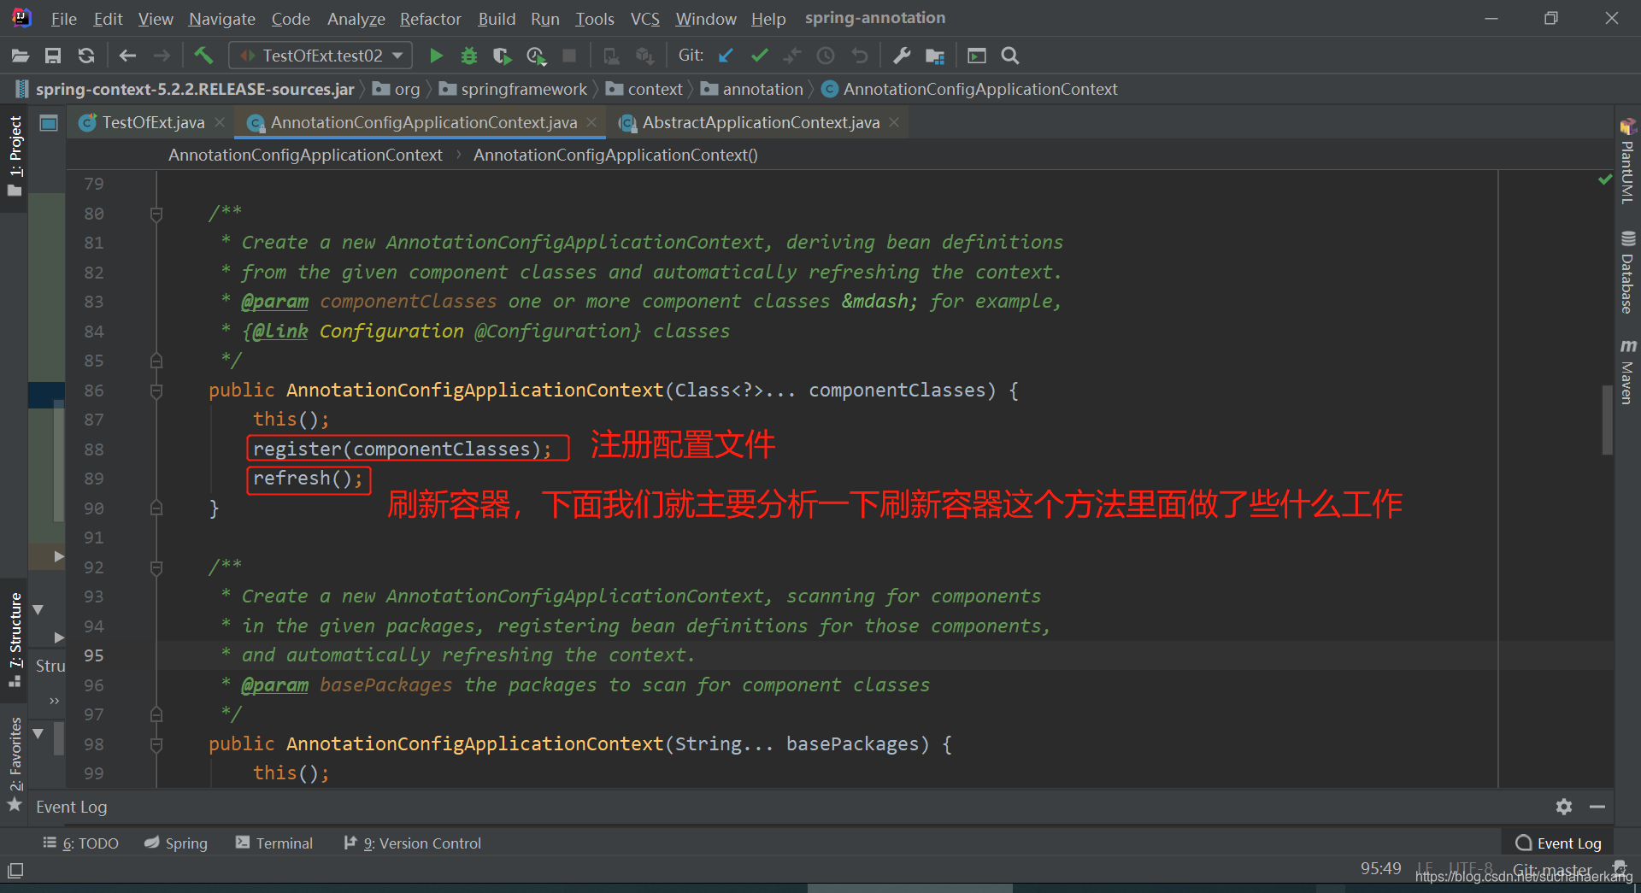Close the AbstractApplicationContext.java tab
Viewport: 1641px width, 893px height.
pyautogui.click(x=894, y=123)
